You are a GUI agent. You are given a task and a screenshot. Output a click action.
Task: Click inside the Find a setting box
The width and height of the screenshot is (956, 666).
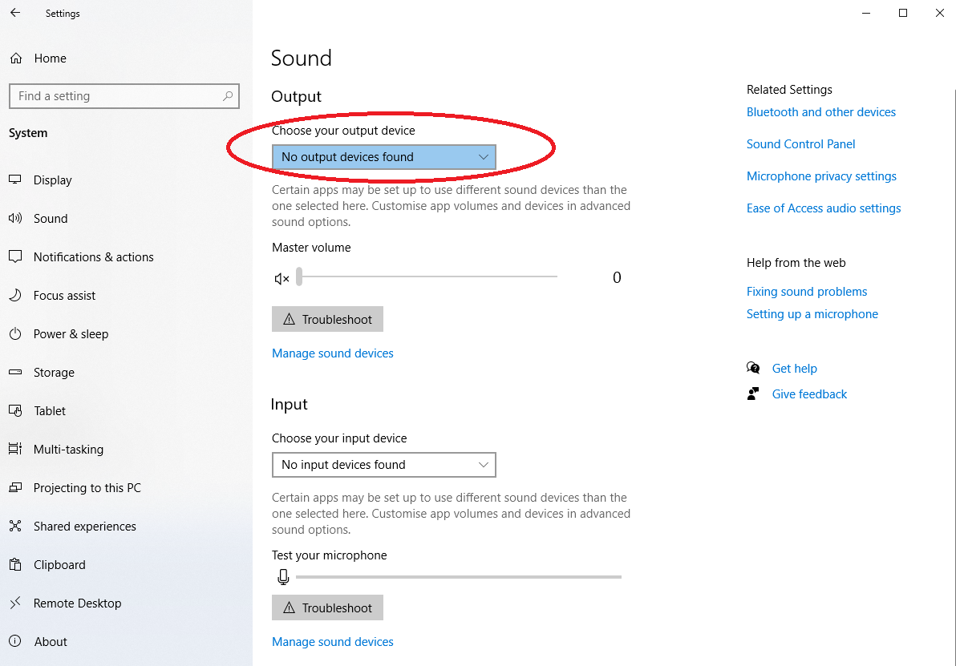pos(124,95)
